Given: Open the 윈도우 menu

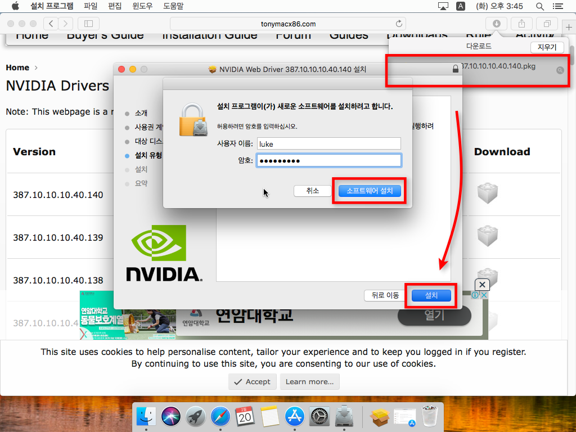Looking at the screenshot, I should click(x=142, y=6).
